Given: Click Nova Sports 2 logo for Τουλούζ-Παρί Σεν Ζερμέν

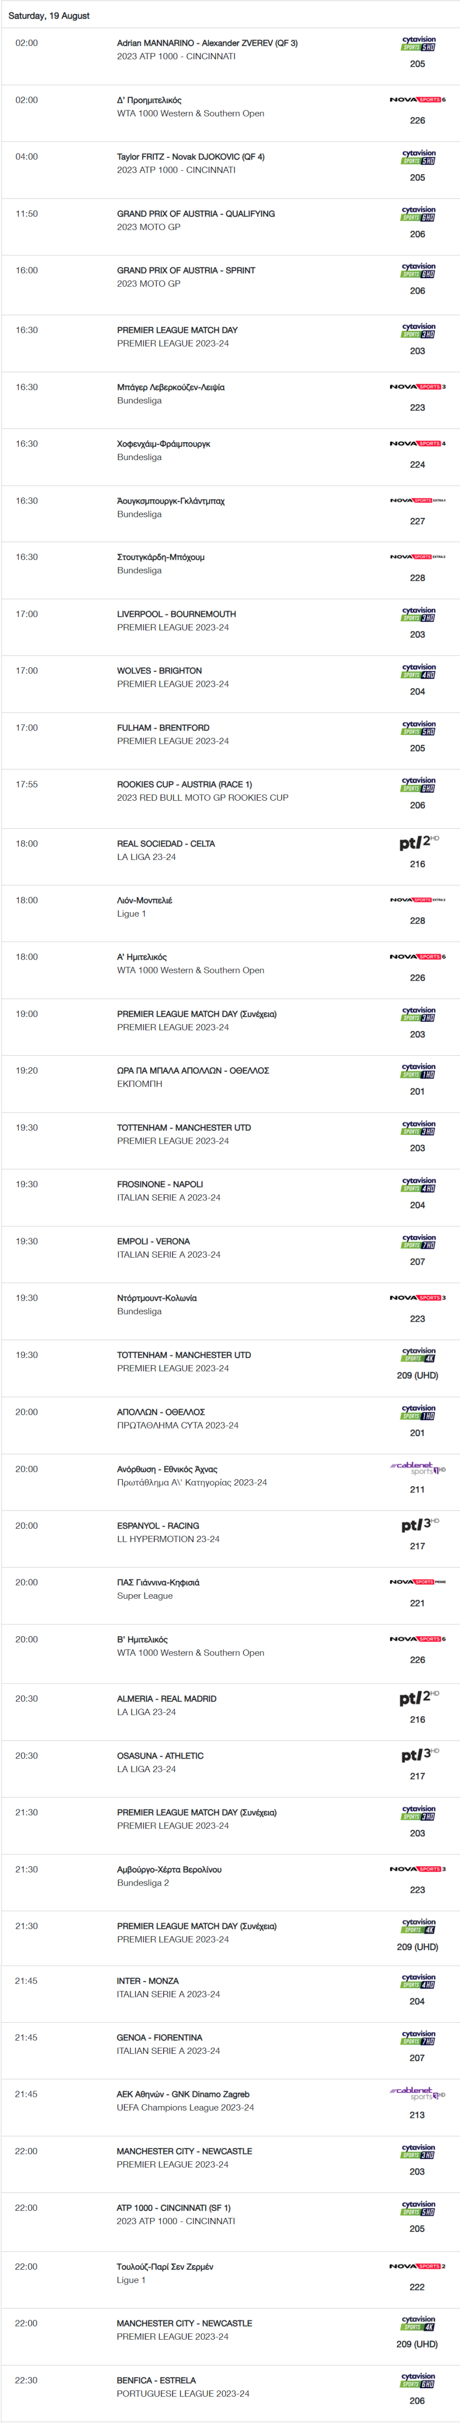Looking at the screenshot, I should pos(418,2266).
